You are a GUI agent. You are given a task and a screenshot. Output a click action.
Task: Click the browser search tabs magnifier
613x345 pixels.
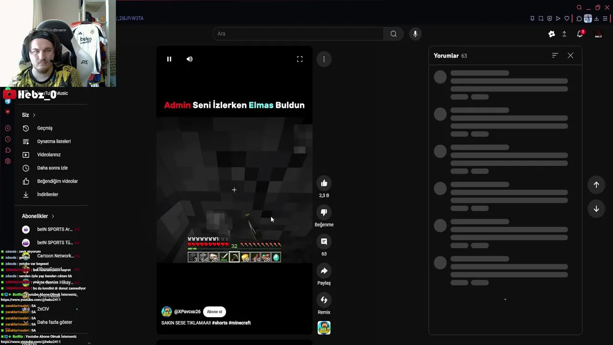point(579,8)
